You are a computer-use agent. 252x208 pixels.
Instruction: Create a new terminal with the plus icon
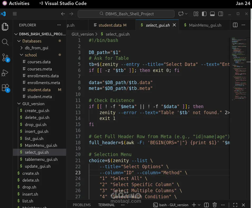pos(193,205)
